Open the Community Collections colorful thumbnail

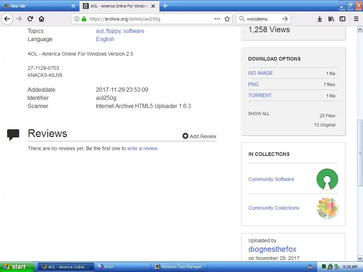point(327,208)
